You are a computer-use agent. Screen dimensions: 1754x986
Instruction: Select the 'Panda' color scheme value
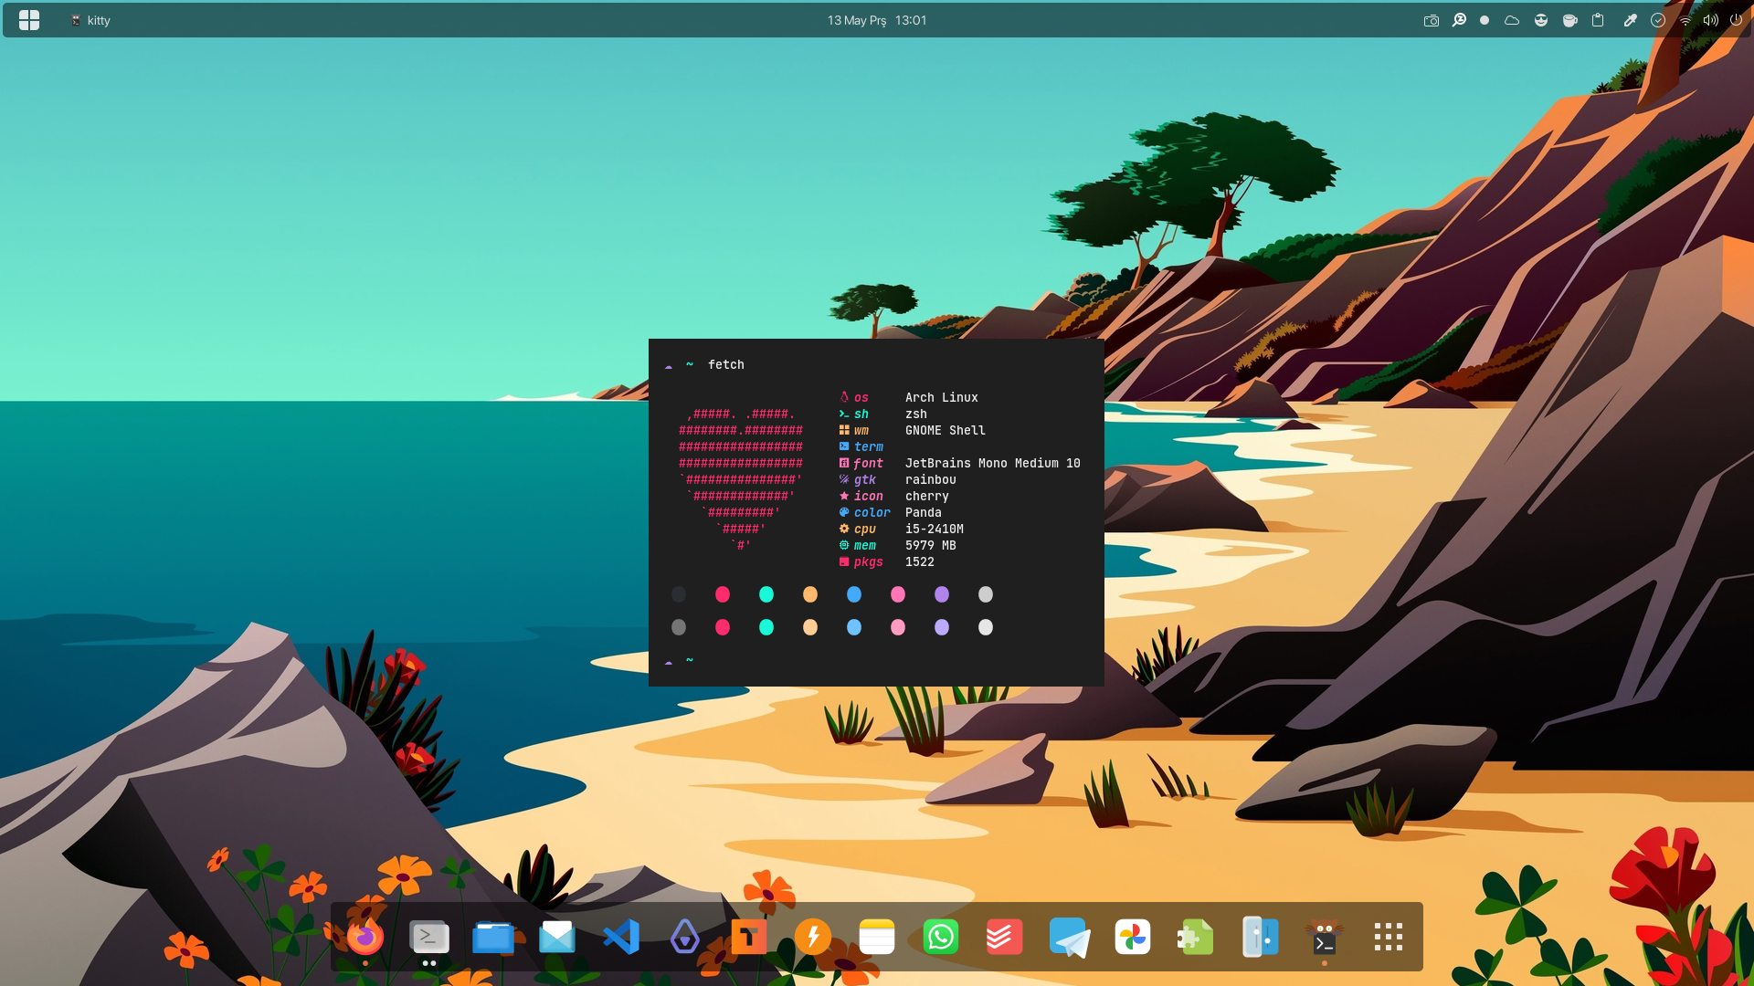pyautogui.click(x=924, y=512)
